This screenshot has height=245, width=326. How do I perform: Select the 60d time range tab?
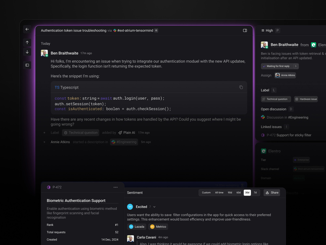(x=239, y=193)
